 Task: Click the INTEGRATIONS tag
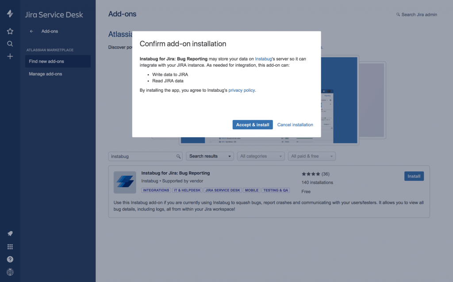tap(156, 190)
